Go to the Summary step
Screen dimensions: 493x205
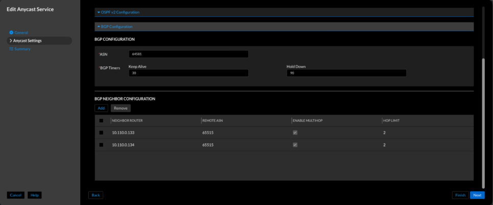coord(22,49)
